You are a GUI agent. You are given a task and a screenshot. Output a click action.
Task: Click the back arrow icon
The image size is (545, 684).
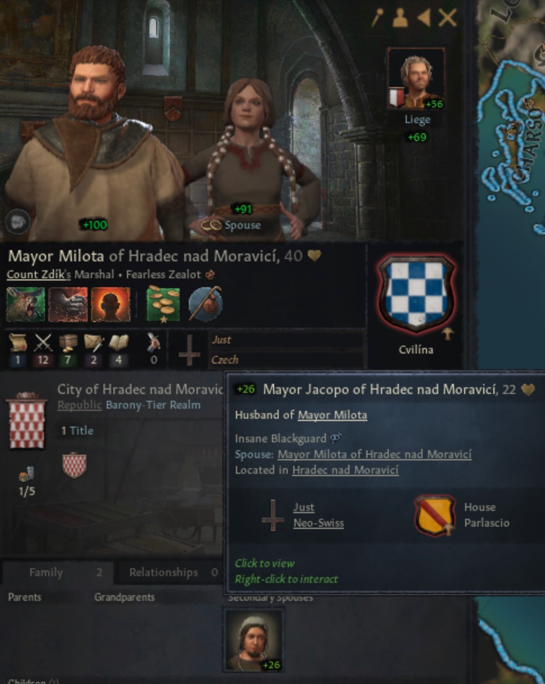423,18
